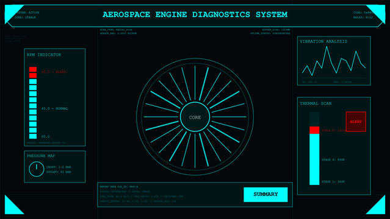Click the '00.0' RPM scale label

46,136
